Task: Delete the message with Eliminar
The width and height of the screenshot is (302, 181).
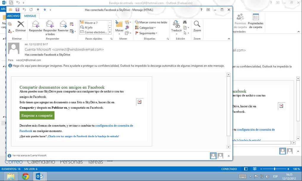Action: [21, 26]
